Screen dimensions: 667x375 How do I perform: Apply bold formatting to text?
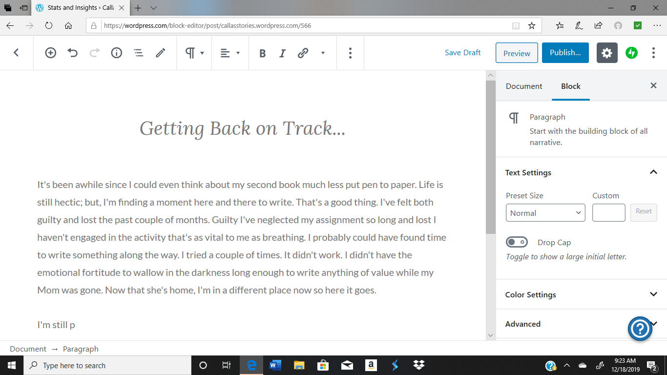(x=262, y=53)
